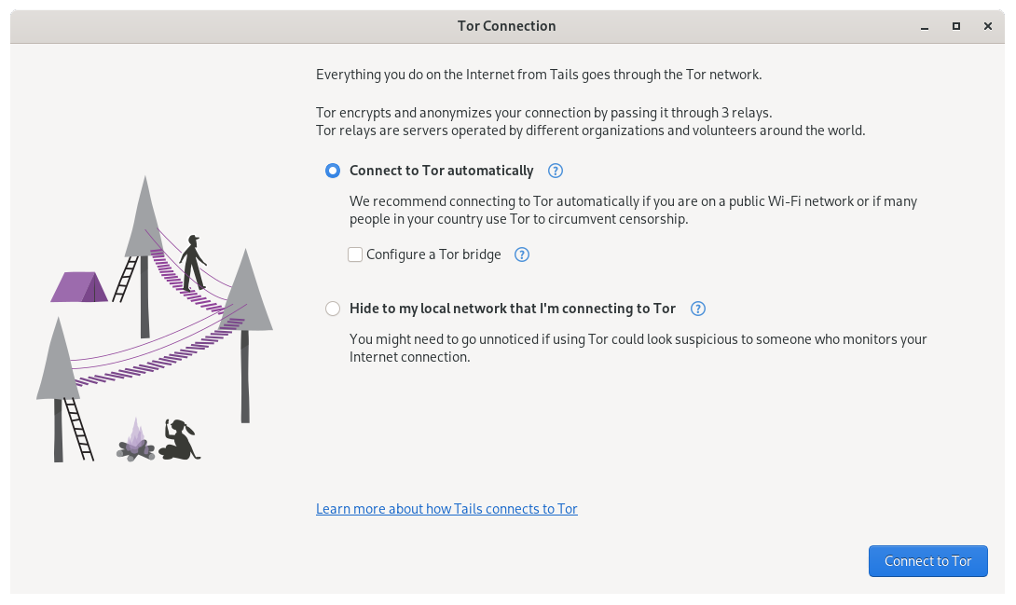Click "Connect to Tor"
1016x605 pixels.
point(927,560)
